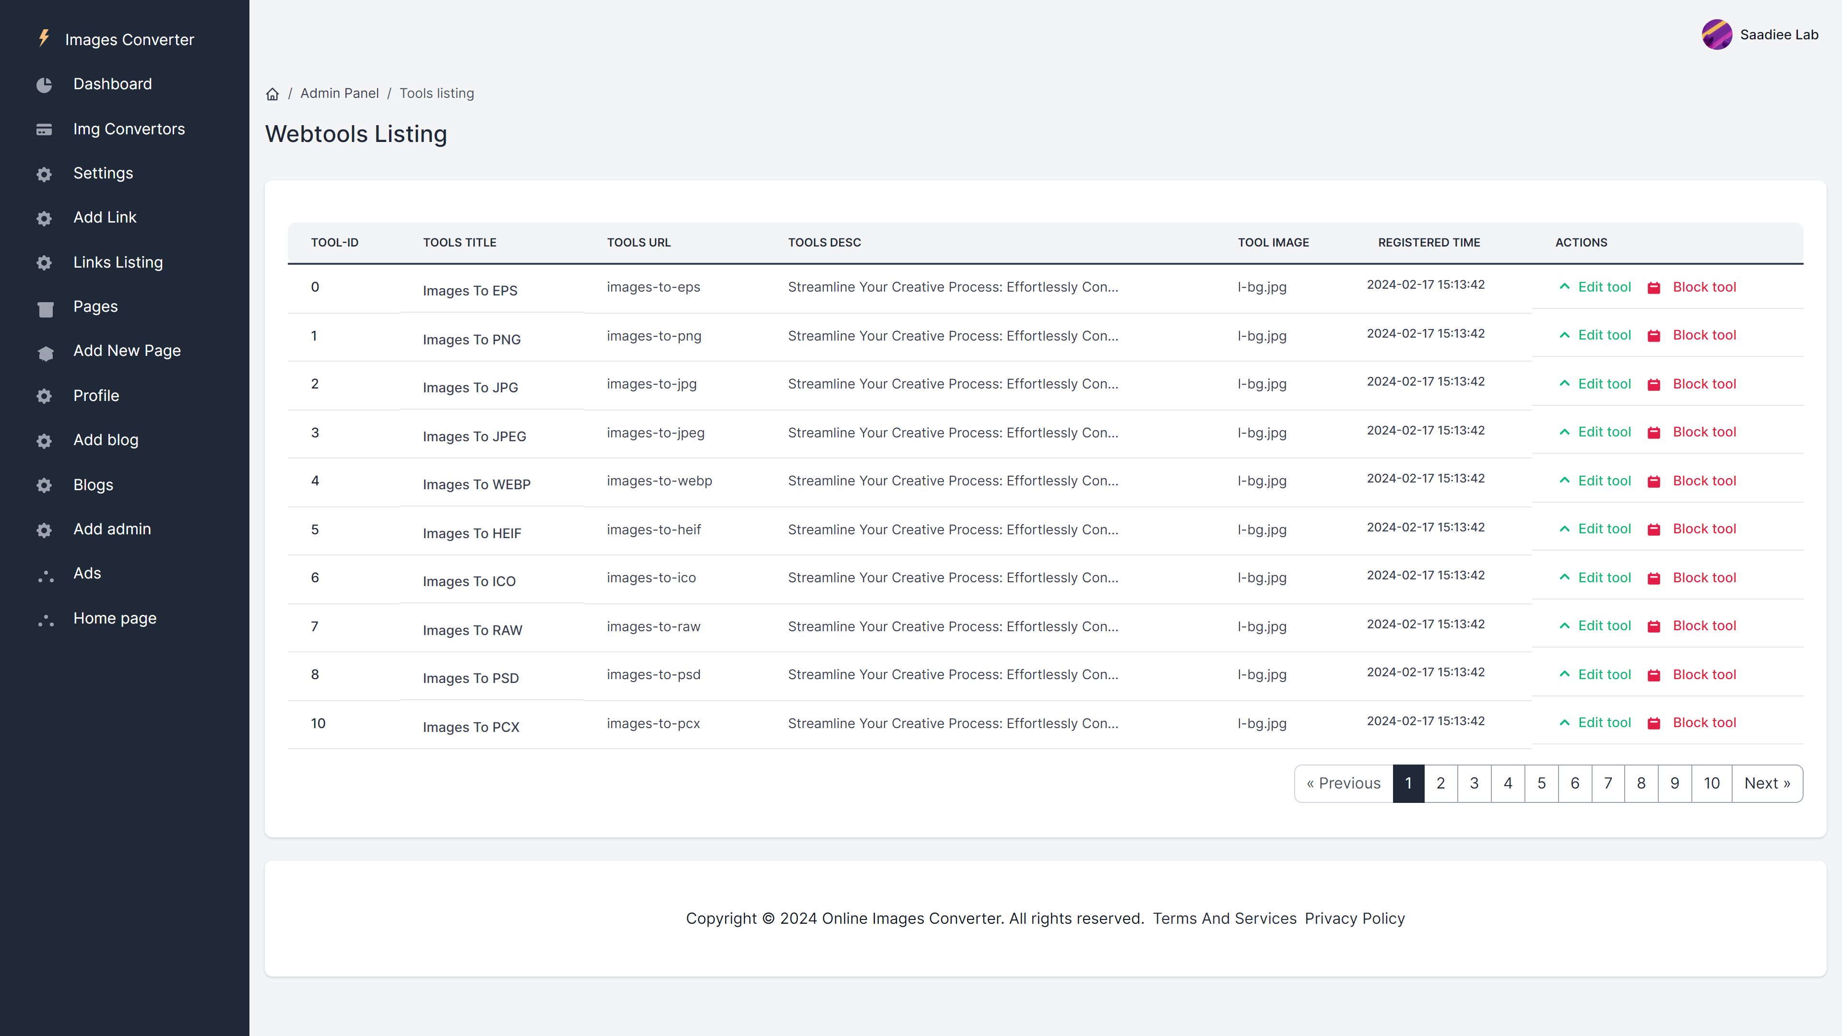Click the Add New Page box icon
1842x1036 pixels.
[45, 352]
